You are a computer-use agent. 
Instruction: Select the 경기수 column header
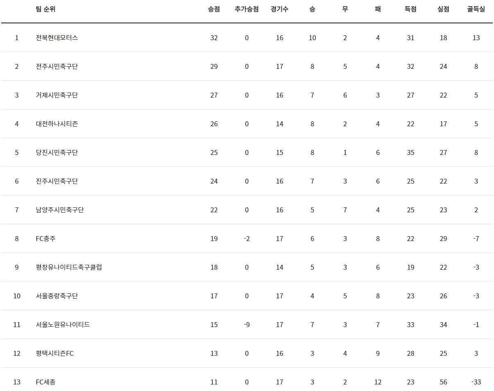click(x=279, y=9)
